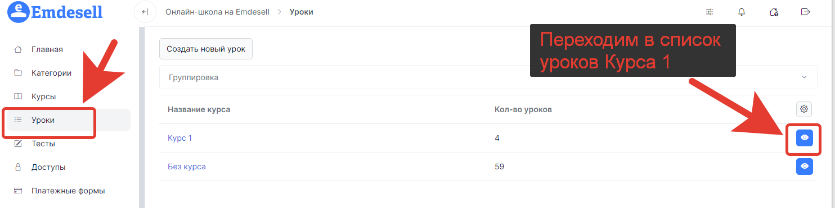
Task: Click the Главная house icon
Action: pyautogui.click(x=18, y=49)
